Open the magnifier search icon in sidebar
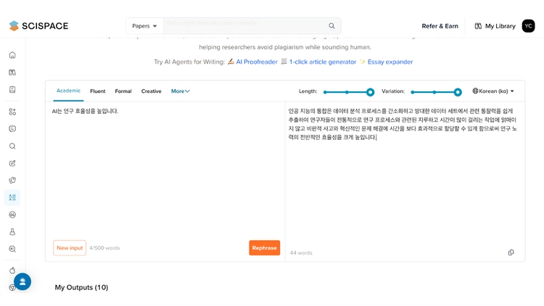The image size is (544, 306). 12,146
